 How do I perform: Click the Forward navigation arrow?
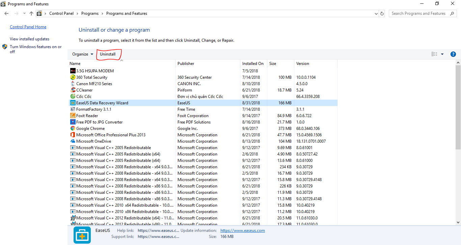[16, 13]
